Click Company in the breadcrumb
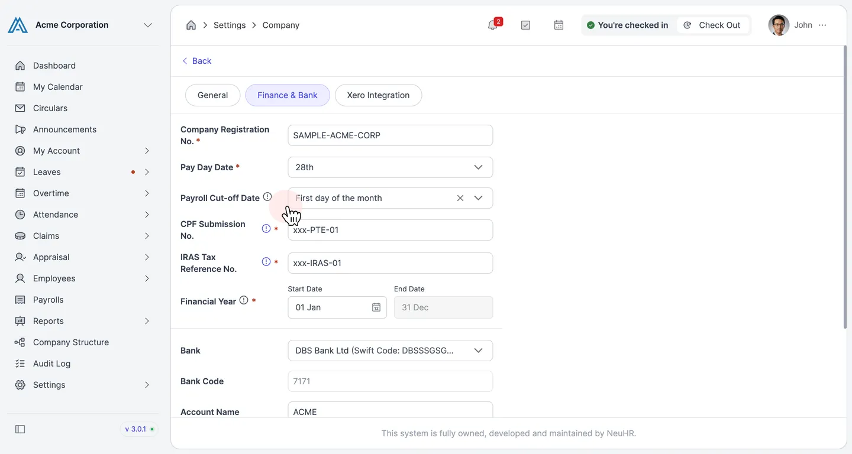852x454 pixels. click(281, 25)
